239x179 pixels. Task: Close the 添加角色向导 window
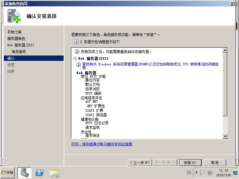[x=232, y=3]
